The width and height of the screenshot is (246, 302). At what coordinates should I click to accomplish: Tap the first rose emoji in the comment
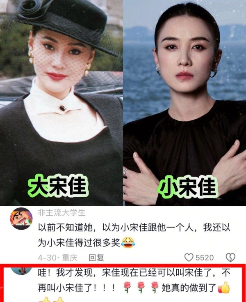pyautogui.click(x=127, y=288)
